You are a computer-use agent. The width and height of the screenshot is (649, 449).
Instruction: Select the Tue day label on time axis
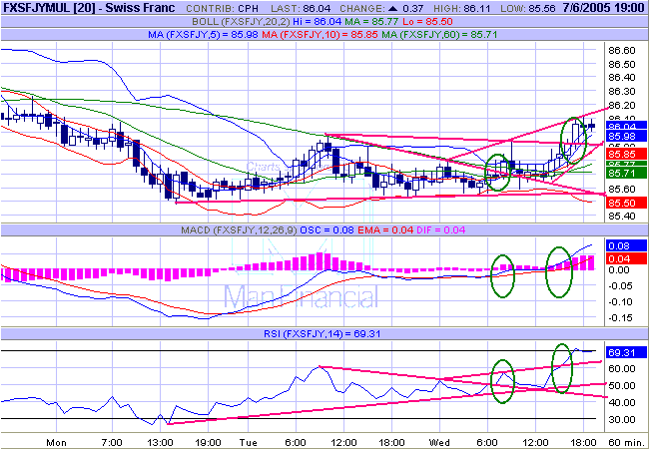pyautogui.click(x=248, y=443)
